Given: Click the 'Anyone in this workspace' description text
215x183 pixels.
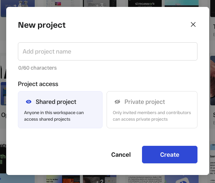Looking at the screenshot, I should point(54,116).
